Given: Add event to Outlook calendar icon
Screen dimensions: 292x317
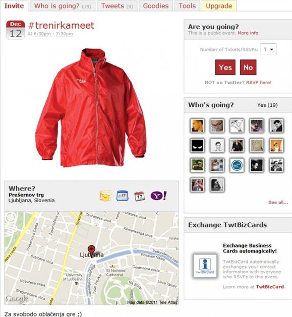Looking at the screenshot, I should 105,196.
